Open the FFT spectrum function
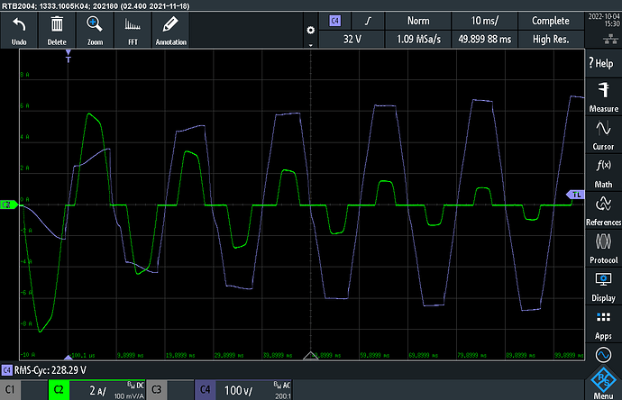This screenshot has width=622, height=400. click(133, 30)
